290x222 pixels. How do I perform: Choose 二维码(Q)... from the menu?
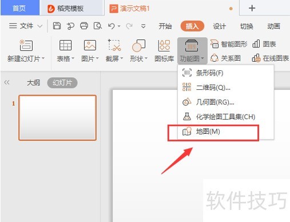tap(226, 88)
